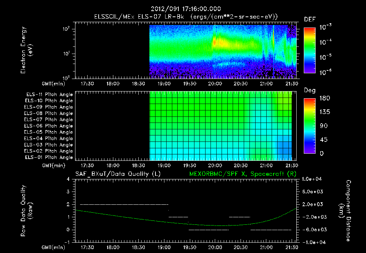Select the ELS-01 Pitch Angle row label
The height and width of the screenshot is (253, 366).
click(x=49, y=157)
